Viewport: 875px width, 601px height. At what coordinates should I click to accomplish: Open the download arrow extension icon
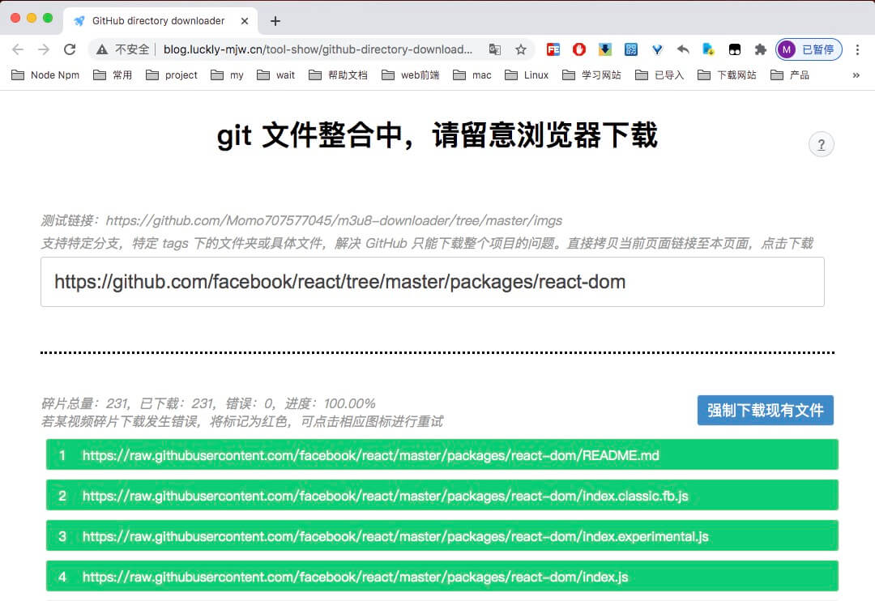point(605,49)
